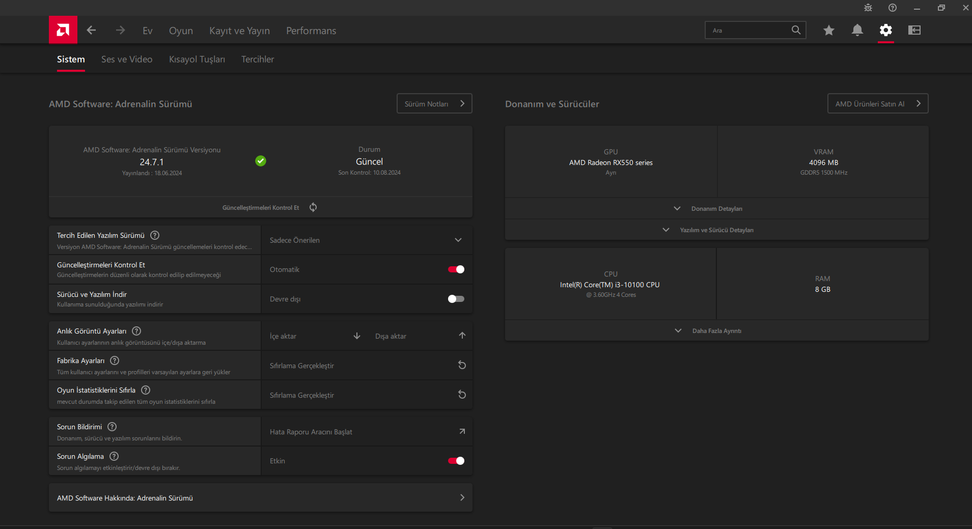Enable Sürücü ve Yazılım İndir toggle

(456, 299)
